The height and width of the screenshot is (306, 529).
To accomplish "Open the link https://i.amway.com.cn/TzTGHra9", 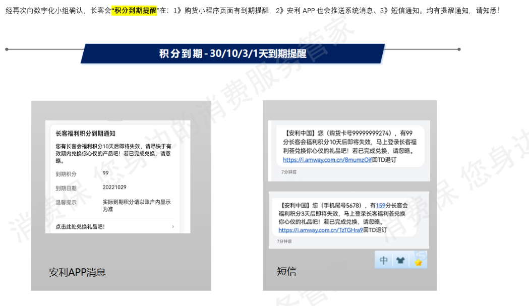I will (321, 230).
